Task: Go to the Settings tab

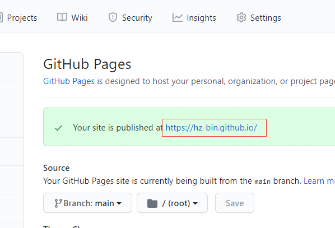Action: 259,18
